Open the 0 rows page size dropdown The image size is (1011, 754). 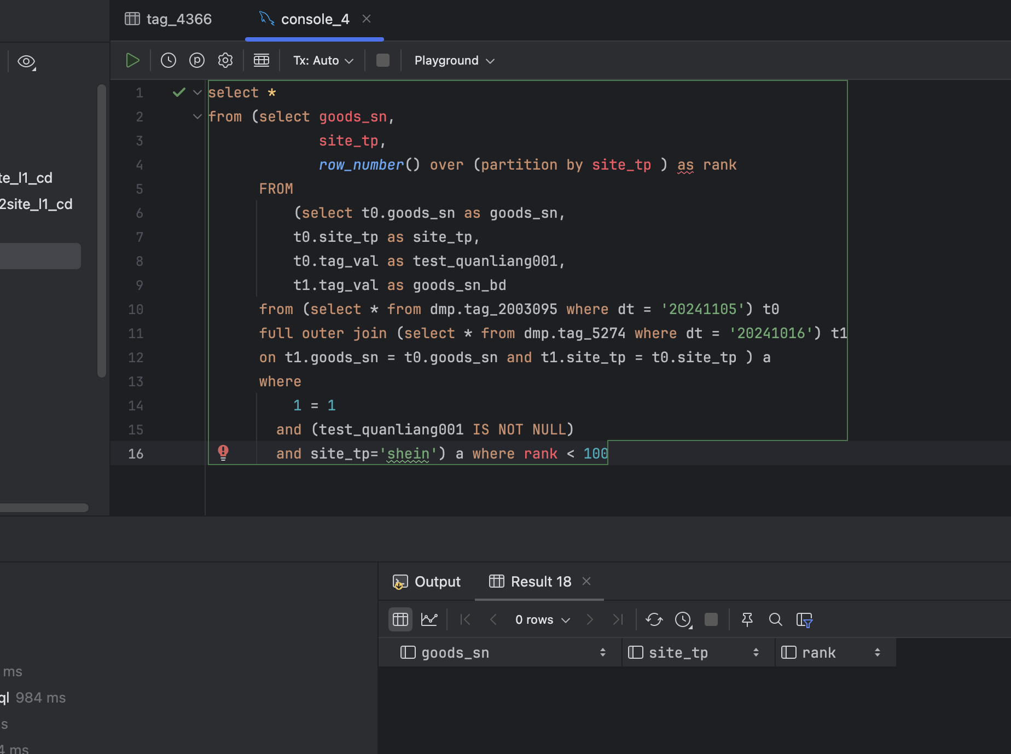[x=543, y=619]
